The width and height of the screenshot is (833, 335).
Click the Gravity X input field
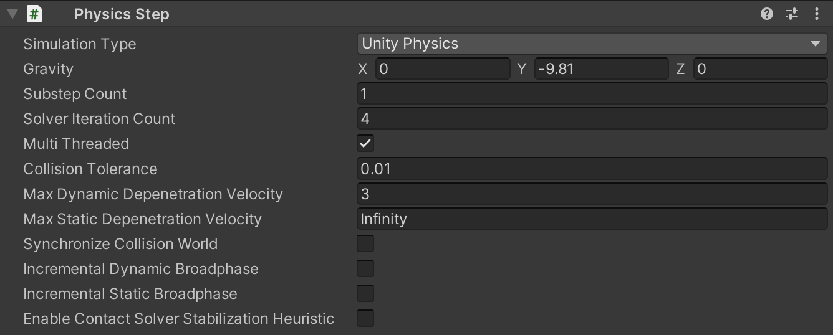(443, 69)
